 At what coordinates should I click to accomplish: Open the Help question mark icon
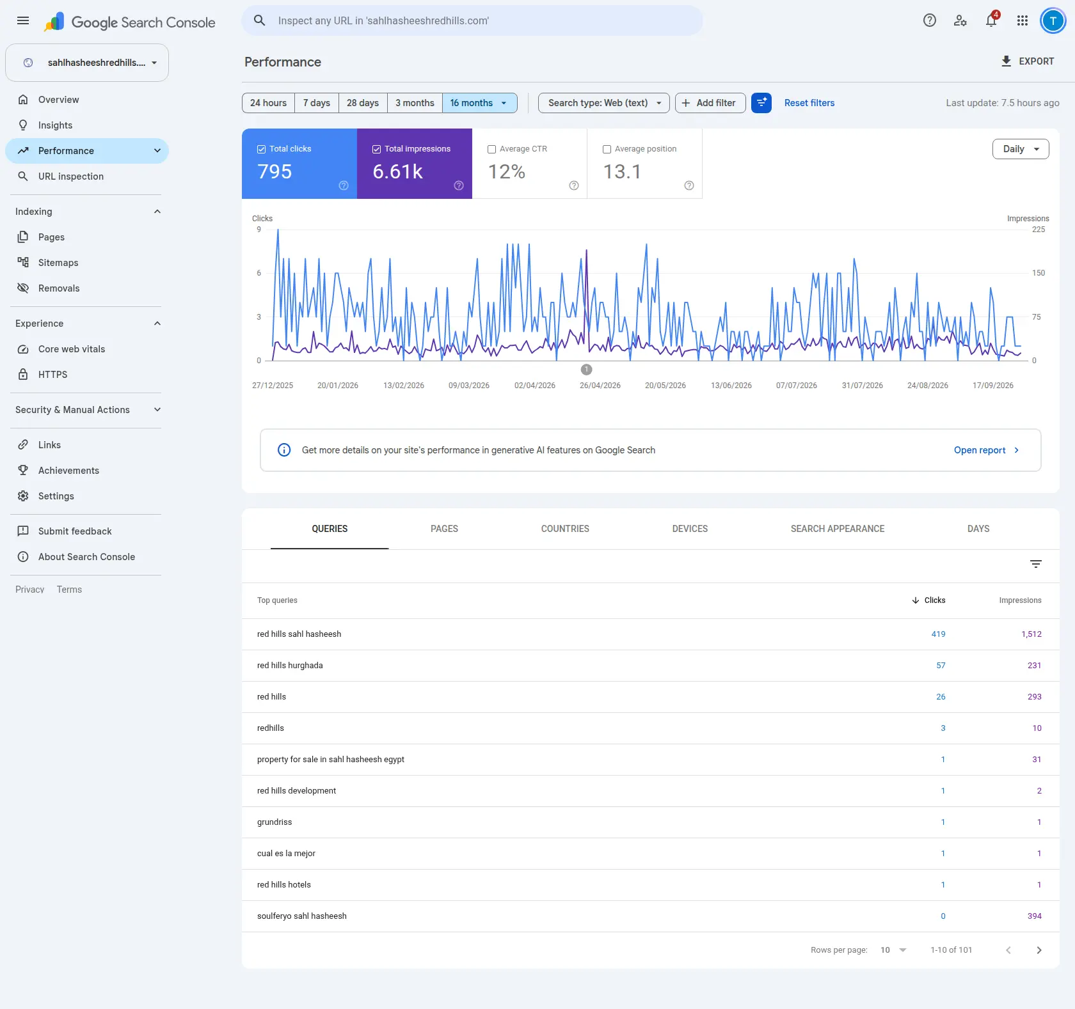[x=930, y=20]
